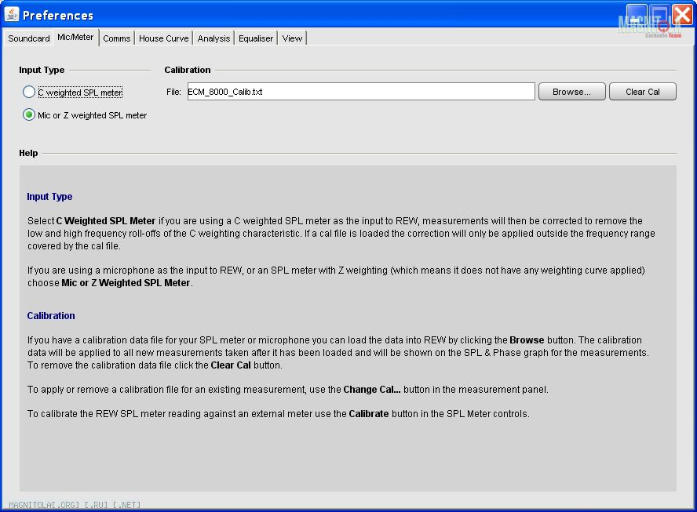Click the Java icon in the title bar
The width and height of the screenshot is (697, 512).
12,15
